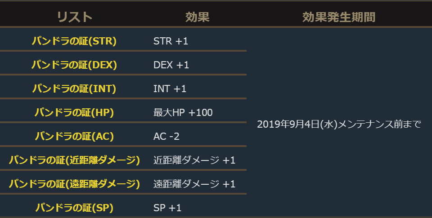Screen dimensions: 432x218
Task: Click the 効果 column header
Action: tap(198, 17)
